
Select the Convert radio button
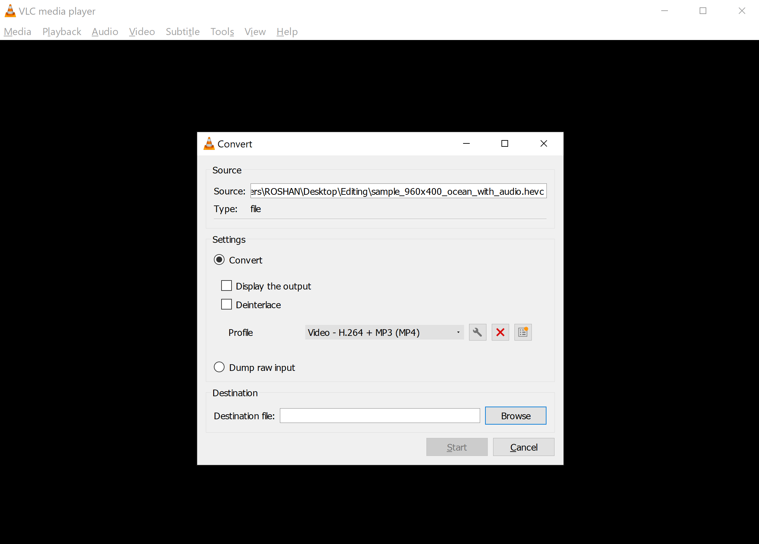pyautogui.click(x=220, y=259)
